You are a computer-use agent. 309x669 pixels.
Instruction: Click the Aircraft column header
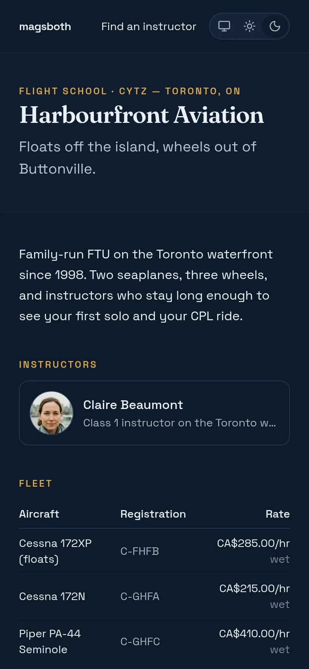[x=39, y=514]
